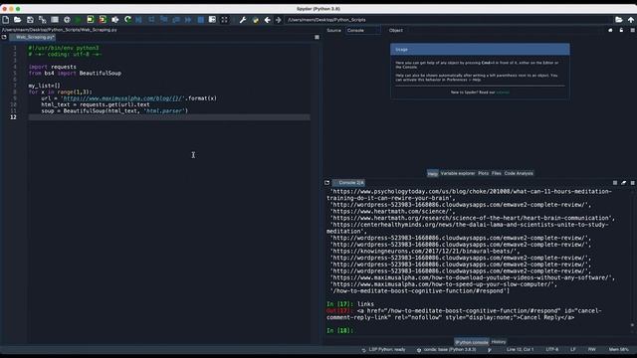Click the Object input field in the Help pane
This screenshot has height=358, width=637.
click(504, 30)
